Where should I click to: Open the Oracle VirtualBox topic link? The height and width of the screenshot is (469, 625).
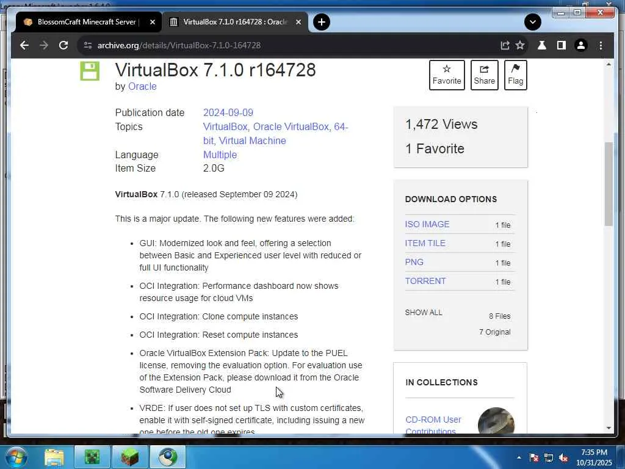[291, 127]
